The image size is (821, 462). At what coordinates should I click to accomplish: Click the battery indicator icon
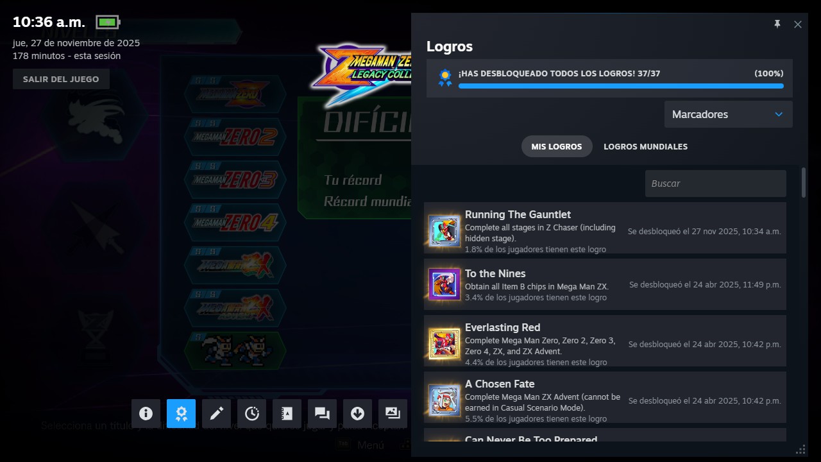[108, 22]
